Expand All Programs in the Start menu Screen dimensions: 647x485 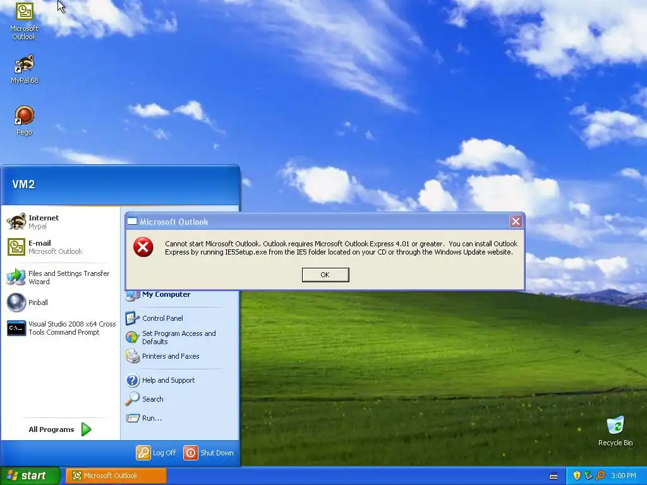60,429
